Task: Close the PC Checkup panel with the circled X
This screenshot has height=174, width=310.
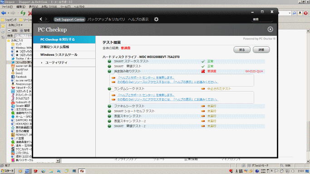Action: (270, 29)
